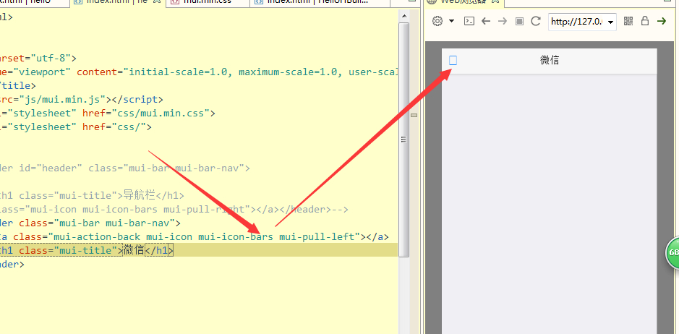Go forward in the web browser panel

click(503, 21)
